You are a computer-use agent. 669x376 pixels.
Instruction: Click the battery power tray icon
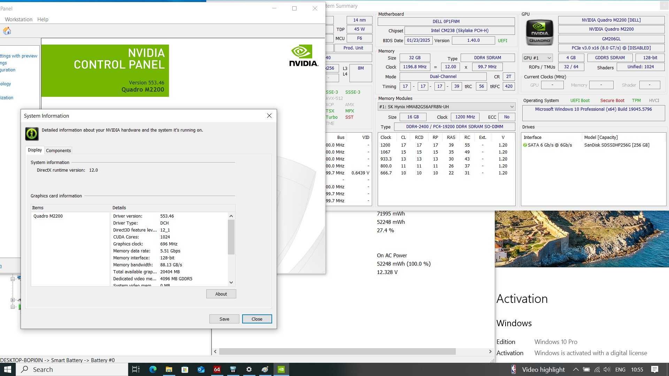point(586,369)
